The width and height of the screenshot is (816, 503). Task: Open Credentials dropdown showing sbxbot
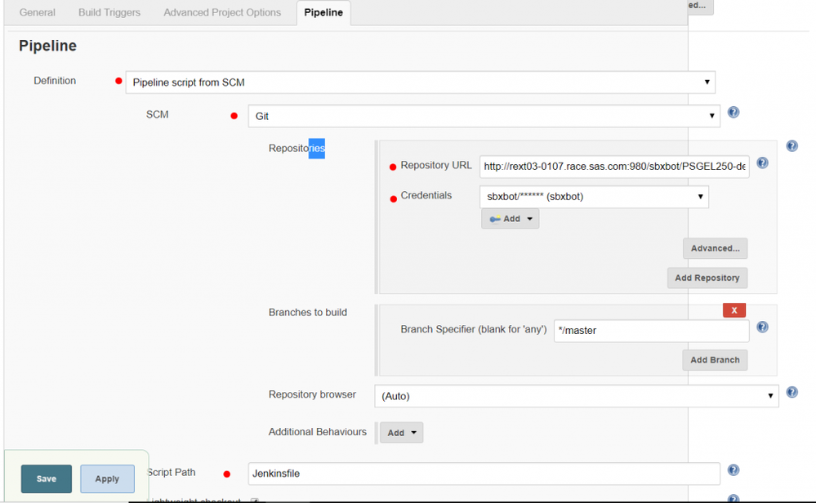[x=593, y=197]
